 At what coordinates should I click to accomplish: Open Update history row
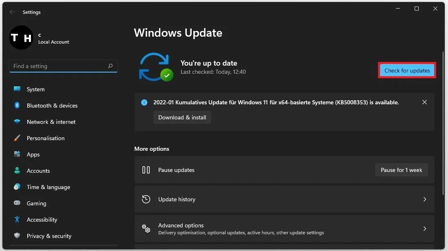(284, 199)
